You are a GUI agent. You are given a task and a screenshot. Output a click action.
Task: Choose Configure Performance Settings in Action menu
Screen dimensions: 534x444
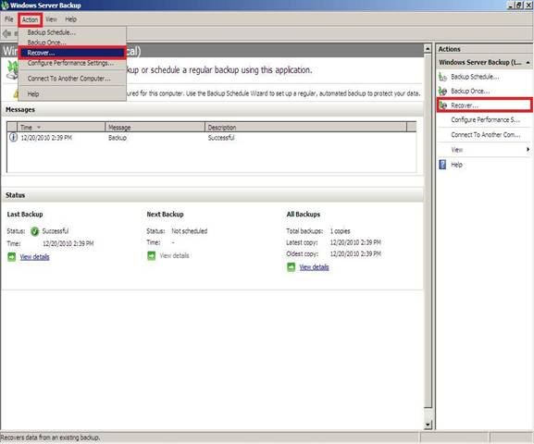(72, 63)
